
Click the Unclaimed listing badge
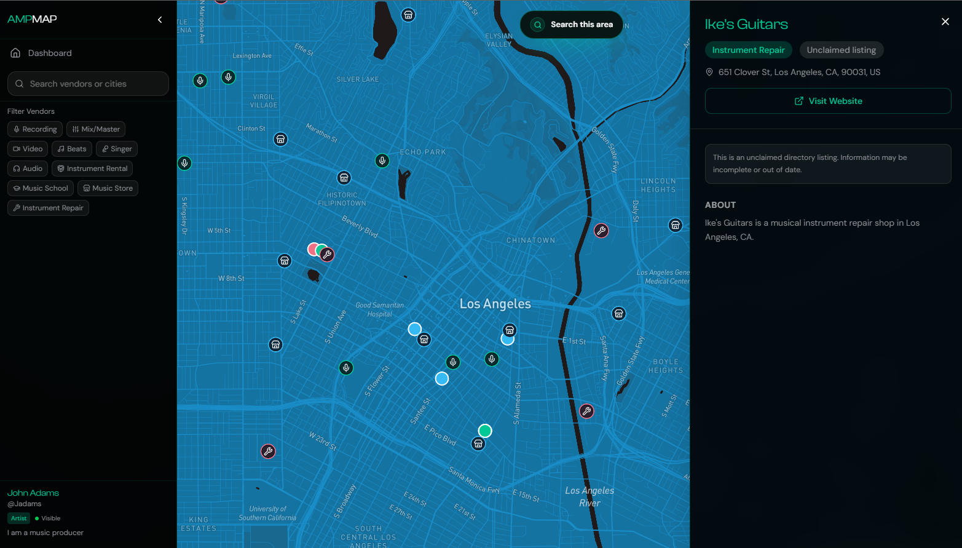pyautogui.click(x=842, y=50)
